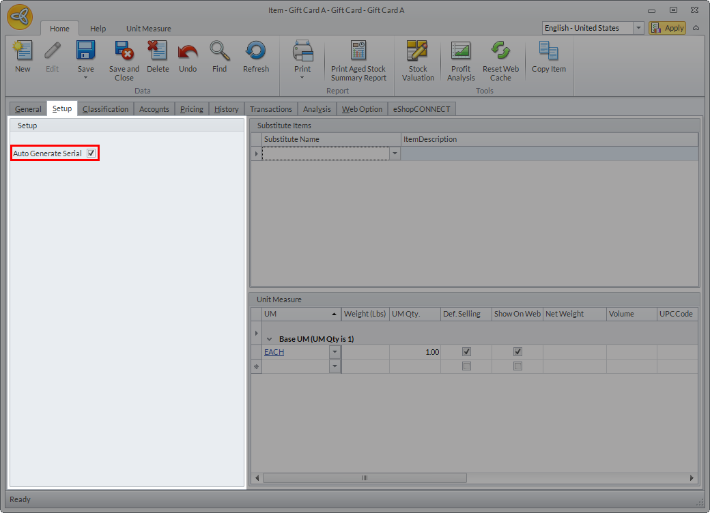Expand the Substitute Name dropdown

[x=395, y=154]
